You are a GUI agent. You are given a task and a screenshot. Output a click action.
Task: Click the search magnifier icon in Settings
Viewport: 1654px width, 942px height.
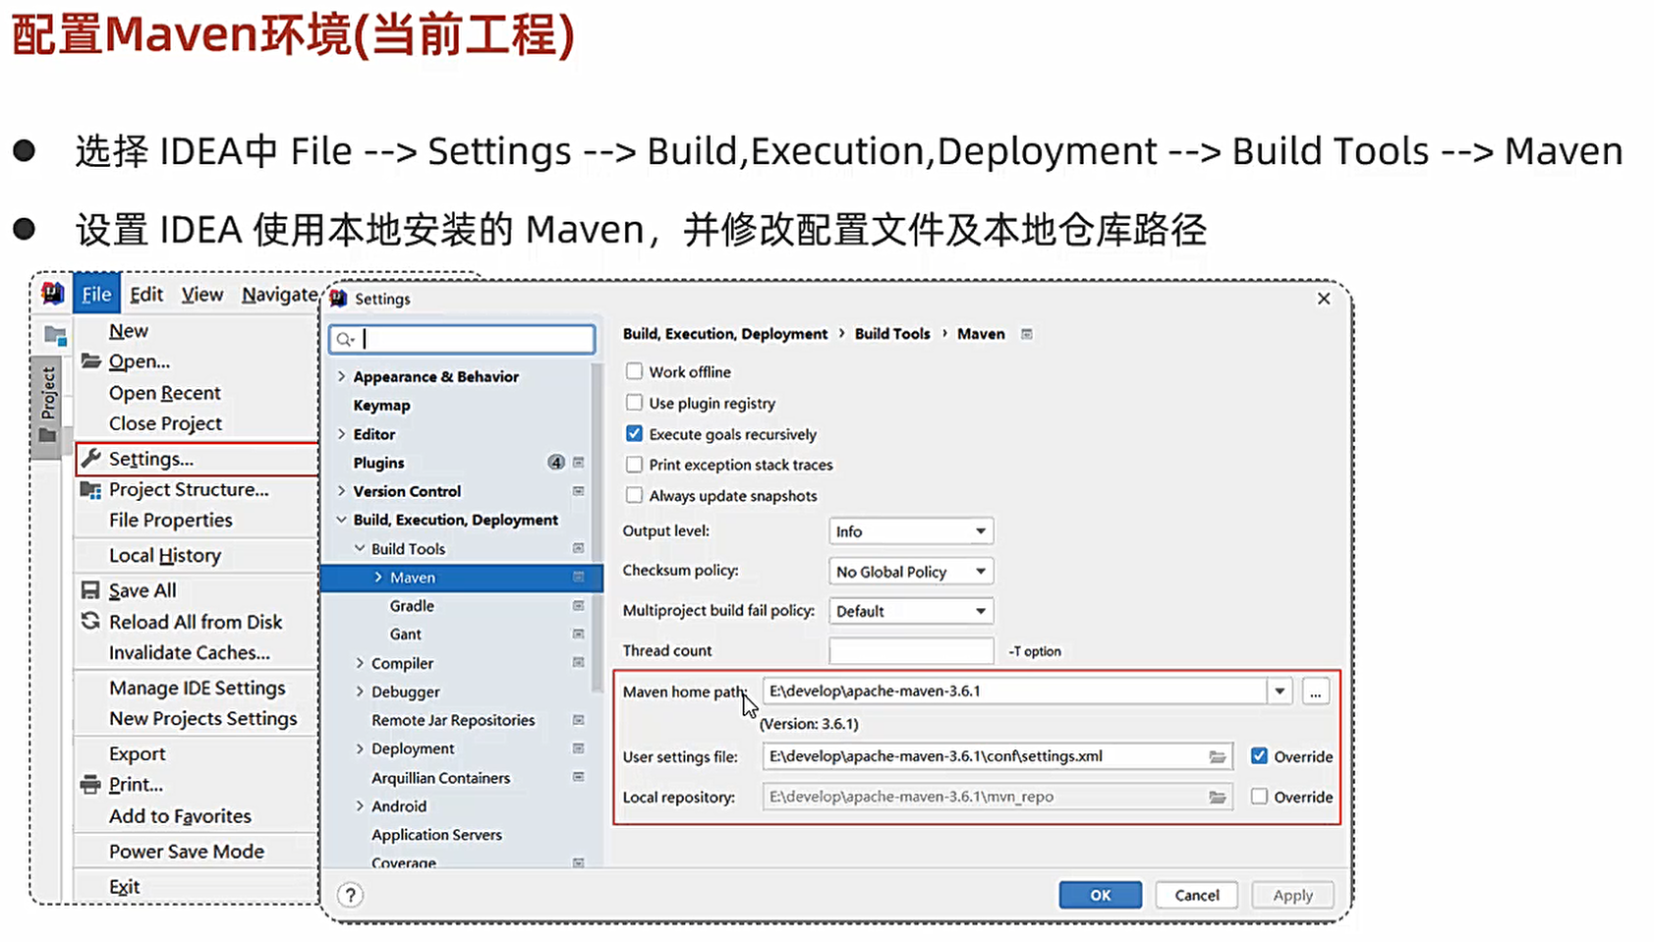point(345,340)
